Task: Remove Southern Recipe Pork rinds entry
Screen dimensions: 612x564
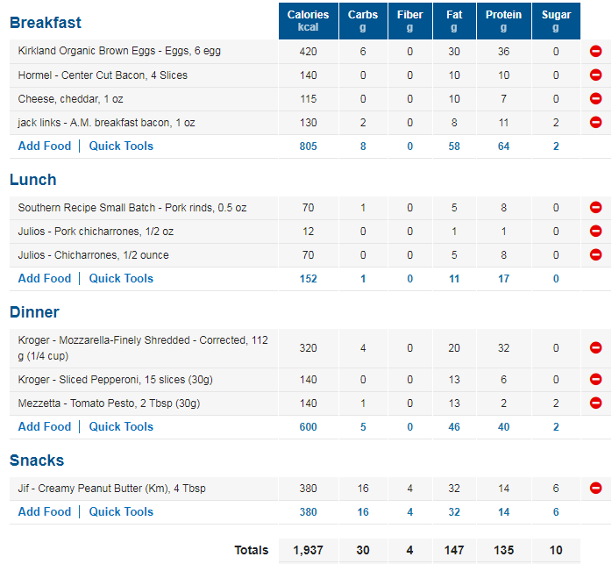Action: click(x=595, y=207)
